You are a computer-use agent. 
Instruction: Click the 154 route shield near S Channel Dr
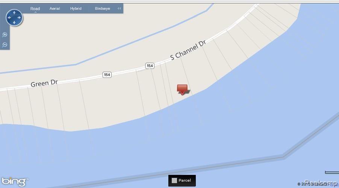pyautogui.click(x=150, y=66)
